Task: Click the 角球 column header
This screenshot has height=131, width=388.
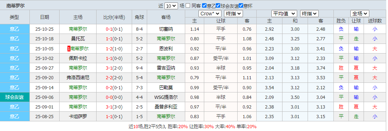Action: tap(139, 17)
